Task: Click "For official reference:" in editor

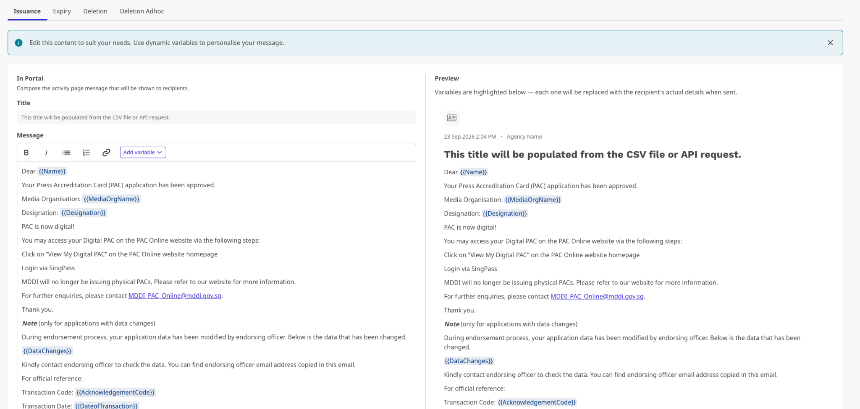Action: point(52,379)
